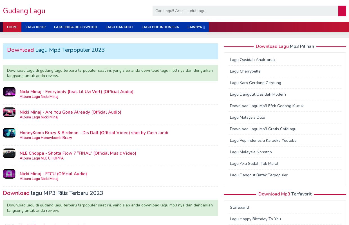Select Lagu Cherrybelle from the sidebar
The height and width of the screenshot is (225, 349).
[245, 71]
